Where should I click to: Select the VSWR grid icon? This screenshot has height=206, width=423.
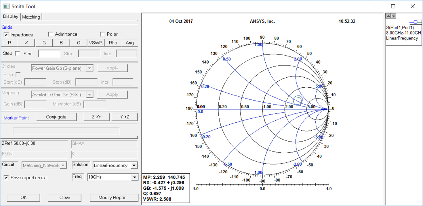click(x=95, y=42)
